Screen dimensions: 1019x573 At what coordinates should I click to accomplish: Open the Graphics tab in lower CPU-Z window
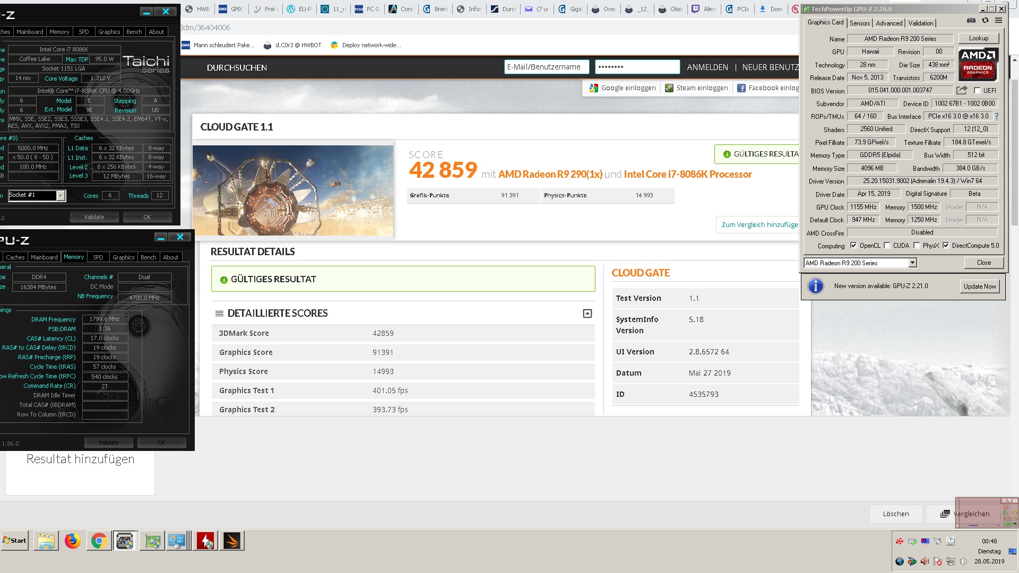pos(124,257)
